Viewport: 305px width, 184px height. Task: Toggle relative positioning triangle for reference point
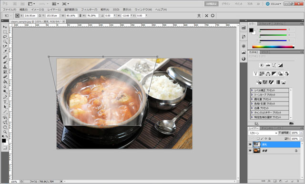point(40,16)
